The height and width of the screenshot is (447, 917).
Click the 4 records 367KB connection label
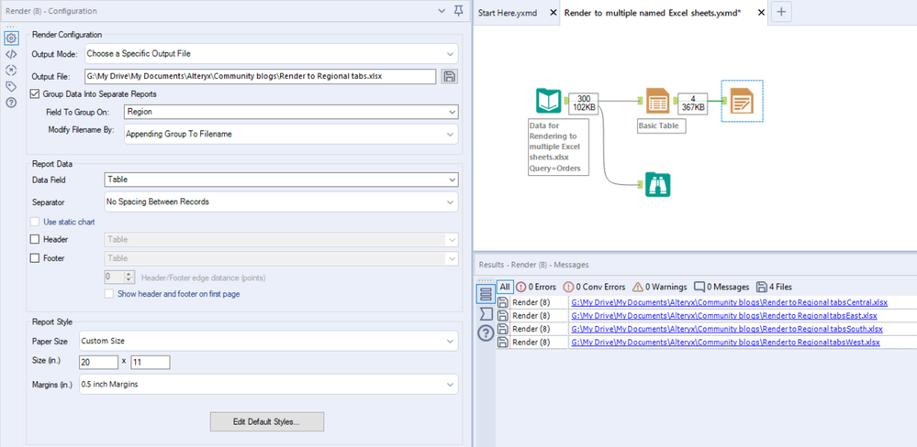692,103
